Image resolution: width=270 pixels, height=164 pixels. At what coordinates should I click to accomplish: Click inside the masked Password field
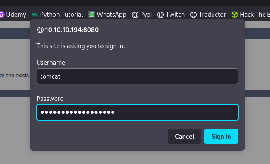(137, 112)
